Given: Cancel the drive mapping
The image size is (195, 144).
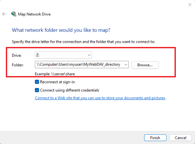Looking at the screenshot, I should click(180, 138).
